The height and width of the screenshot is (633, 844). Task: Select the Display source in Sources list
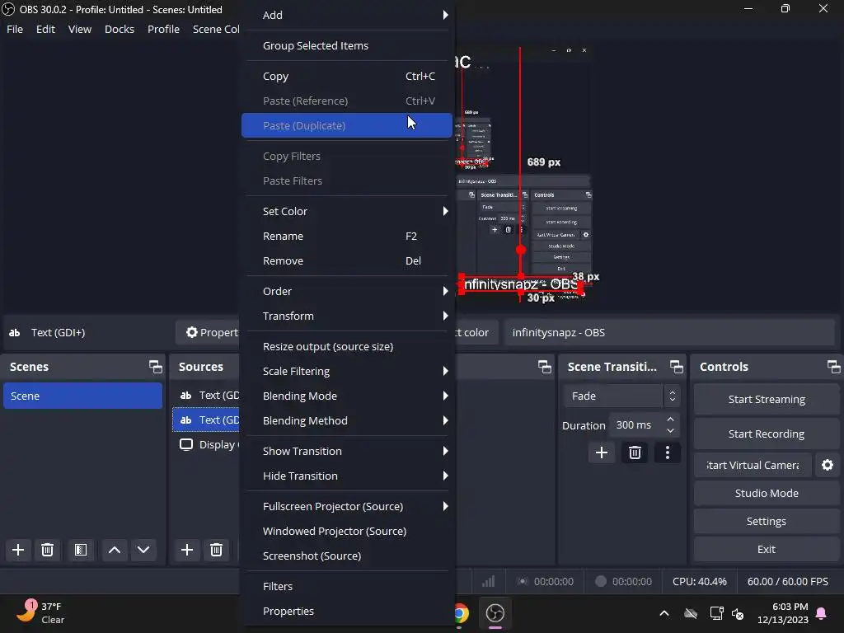tap(207, 444)
